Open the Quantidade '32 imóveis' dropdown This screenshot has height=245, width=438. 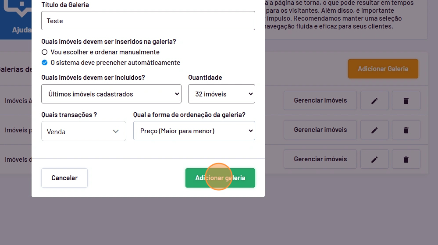pyautogui.click(x=221, y=94)
